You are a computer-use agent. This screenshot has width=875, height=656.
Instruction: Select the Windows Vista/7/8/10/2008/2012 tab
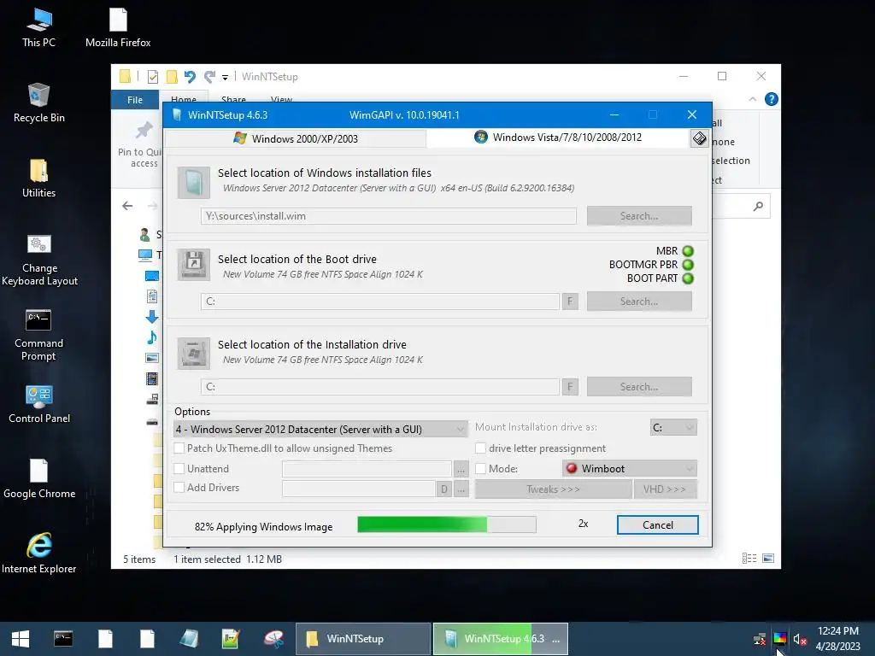click(558, 138)
